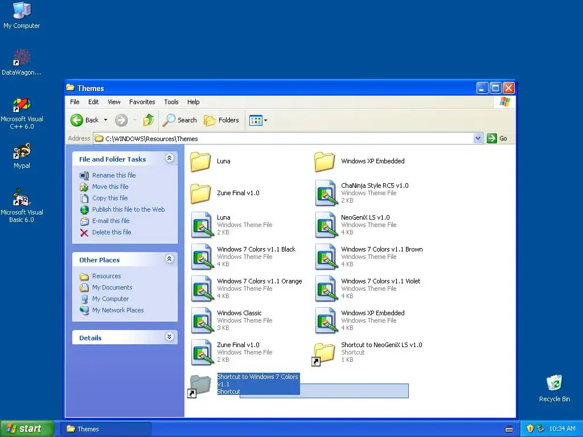
Task: Click the keyboard icon in the taskbar
Action: coord(509,429)
